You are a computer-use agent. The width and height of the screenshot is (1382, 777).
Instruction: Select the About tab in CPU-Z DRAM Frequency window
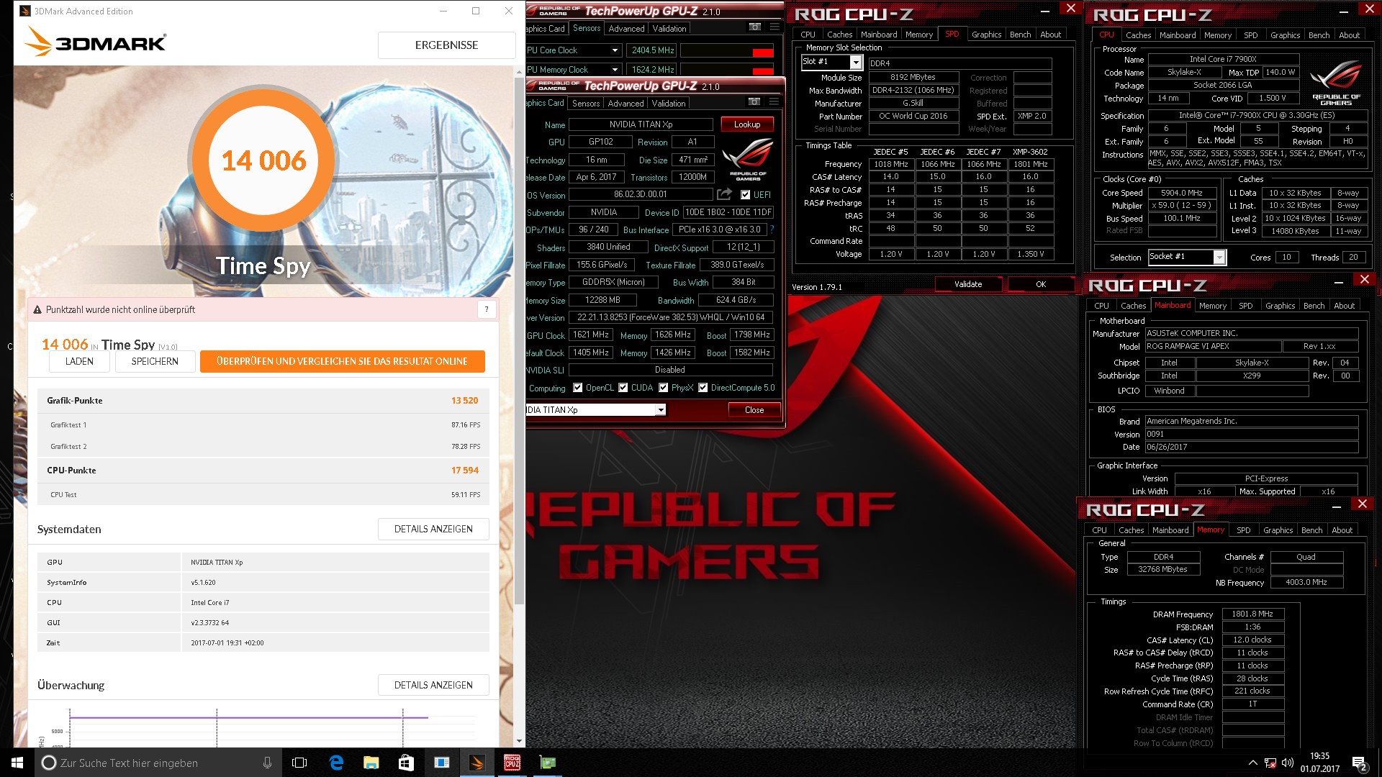point(1342,530)
